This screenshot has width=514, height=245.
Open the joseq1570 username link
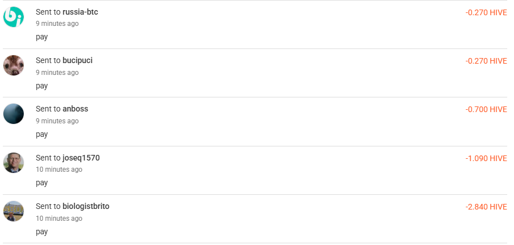81,158
